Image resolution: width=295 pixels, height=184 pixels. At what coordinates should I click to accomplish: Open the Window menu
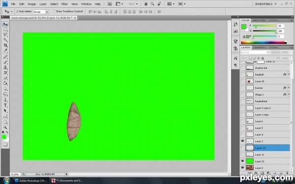(x=86, y=4)
